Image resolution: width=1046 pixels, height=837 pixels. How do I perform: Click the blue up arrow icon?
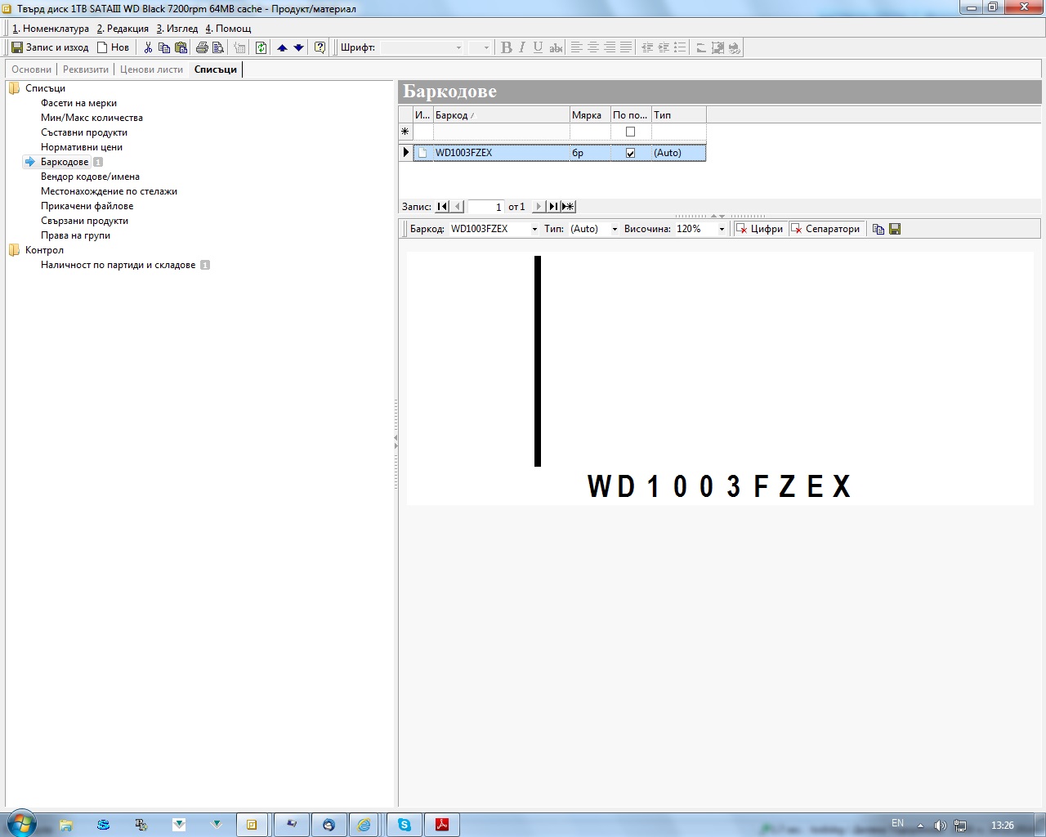tap(282, 47)
